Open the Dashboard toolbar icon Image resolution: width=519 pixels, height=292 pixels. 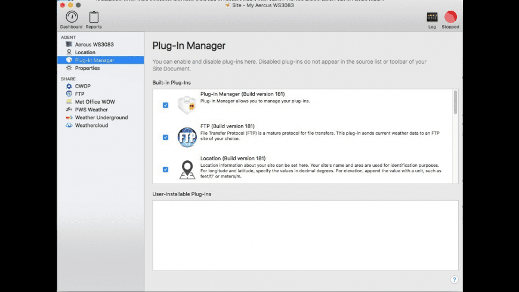(x=71, y=17)
